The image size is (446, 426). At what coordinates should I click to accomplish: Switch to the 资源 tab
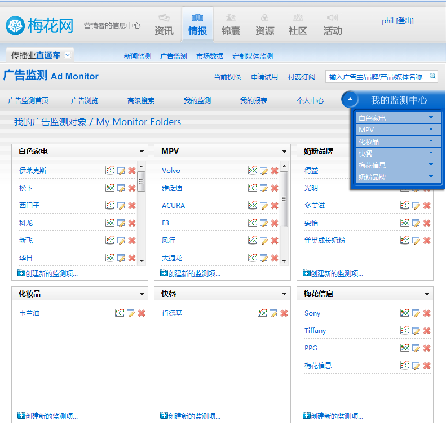click(x=265, y=25)
